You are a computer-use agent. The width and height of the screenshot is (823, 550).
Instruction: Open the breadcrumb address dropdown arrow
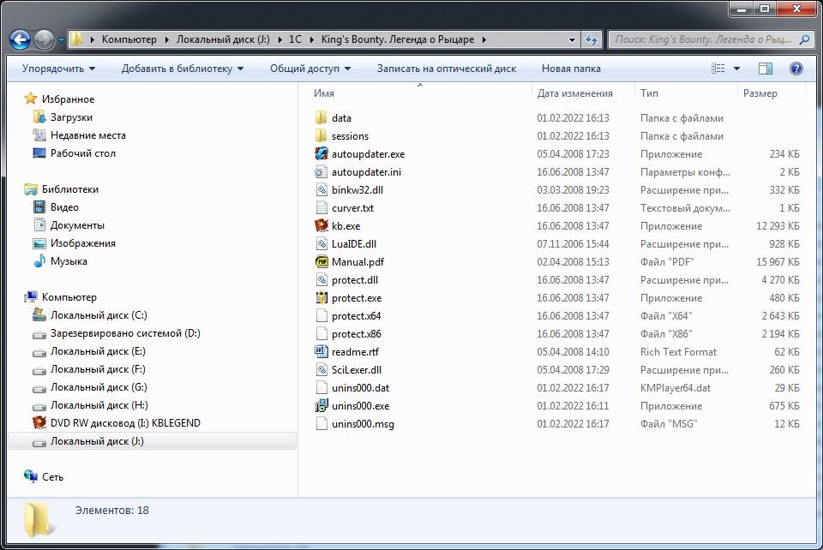coord(571,39)
